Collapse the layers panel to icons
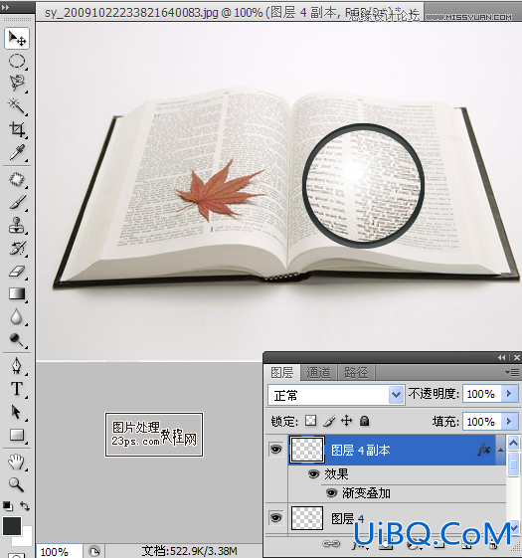The height and width of the screenshot is (558, 522). pyautogui.click(x=502, y=358)
